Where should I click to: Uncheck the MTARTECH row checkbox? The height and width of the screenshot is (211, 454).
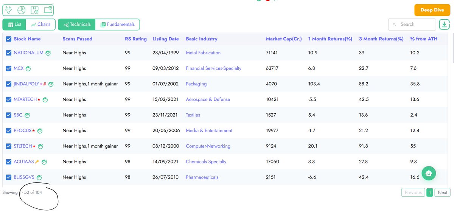[x=9, y=99]
